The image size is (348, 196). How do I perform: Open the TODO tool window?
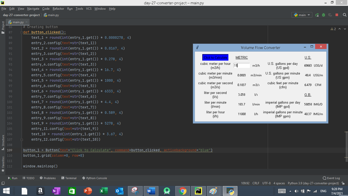click(28, 178)
